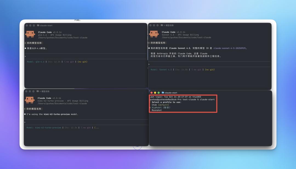296x169 pixels.
Task: Click 'glm-4.6 · API Usage Billing' header line
Action: (x=55, y=35)
